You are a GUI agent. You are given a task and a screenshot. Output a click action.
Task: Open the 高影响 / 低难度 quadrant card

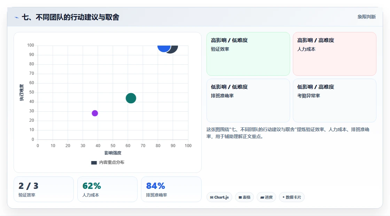tap(248, 54)
